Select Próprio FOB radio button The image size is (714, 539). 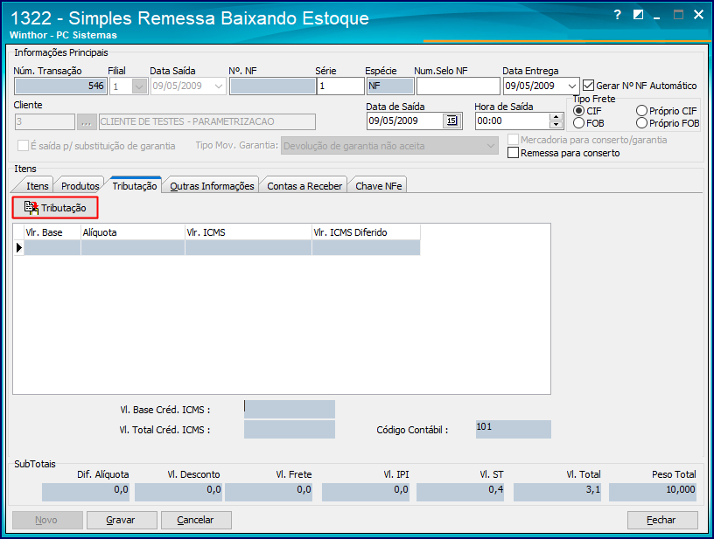(x=641, y=122)
